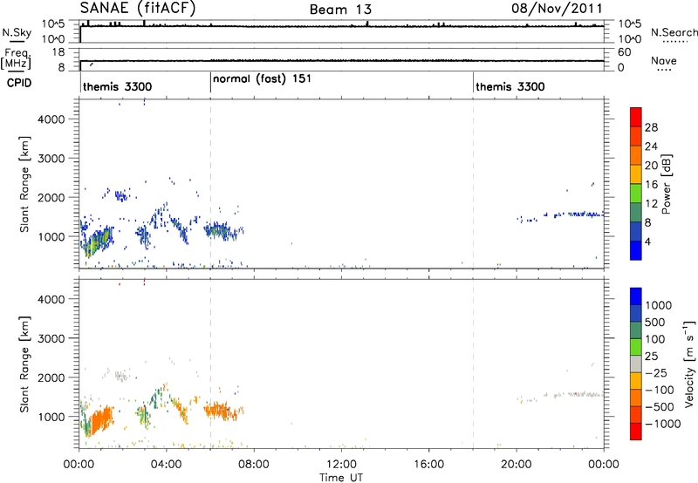Click the N.Search legend label

click(x=674, y=32)
